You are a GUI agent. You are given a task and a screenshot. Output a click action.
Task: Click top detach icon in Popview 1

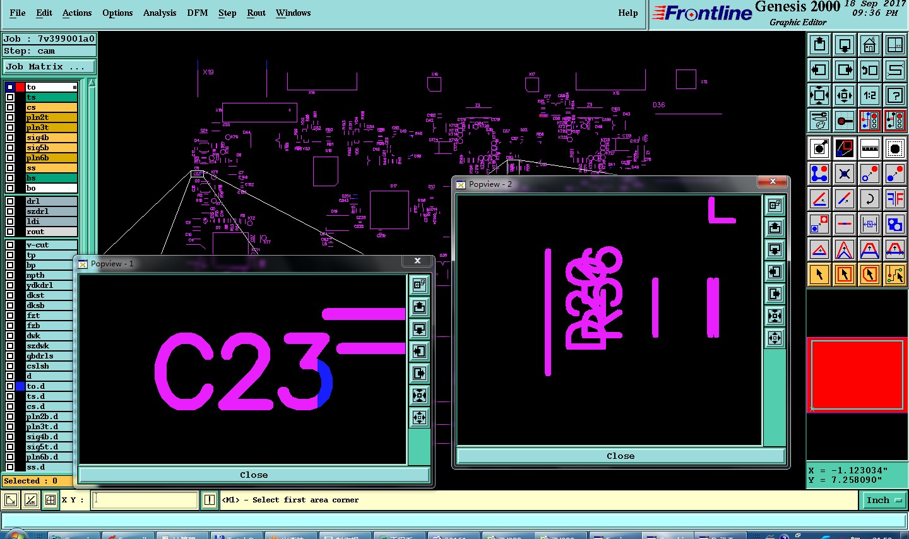(x=419, y=285)
